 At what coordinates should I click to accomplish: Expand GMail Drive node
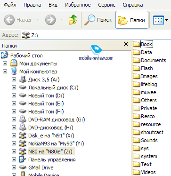click(14, 168)
